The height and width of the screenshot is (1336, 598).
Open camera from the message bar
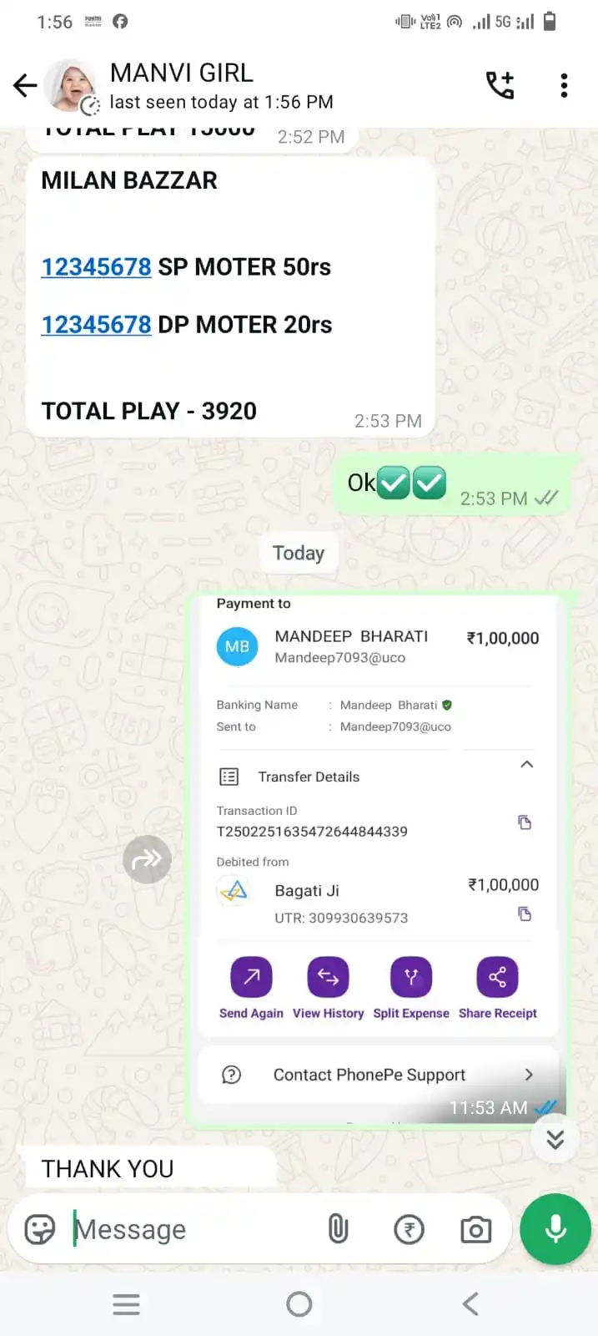[475, 1229]
